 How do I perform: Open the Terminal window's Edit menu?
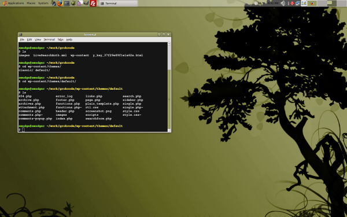pos(29,39)
